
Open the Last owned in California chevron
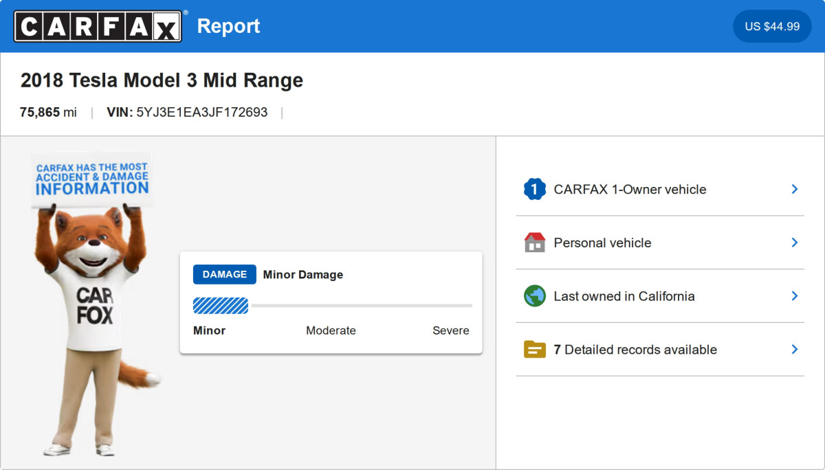pos(794,296)
